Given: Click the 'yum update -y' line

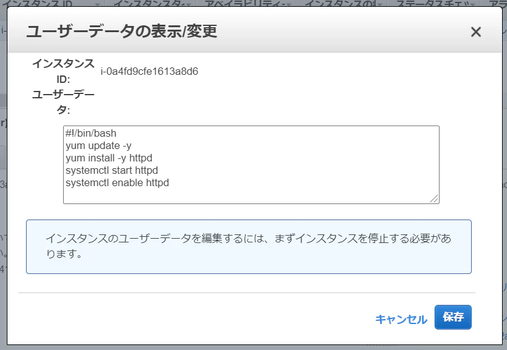Looking at the screenshot, I should [x=98, y=145].
